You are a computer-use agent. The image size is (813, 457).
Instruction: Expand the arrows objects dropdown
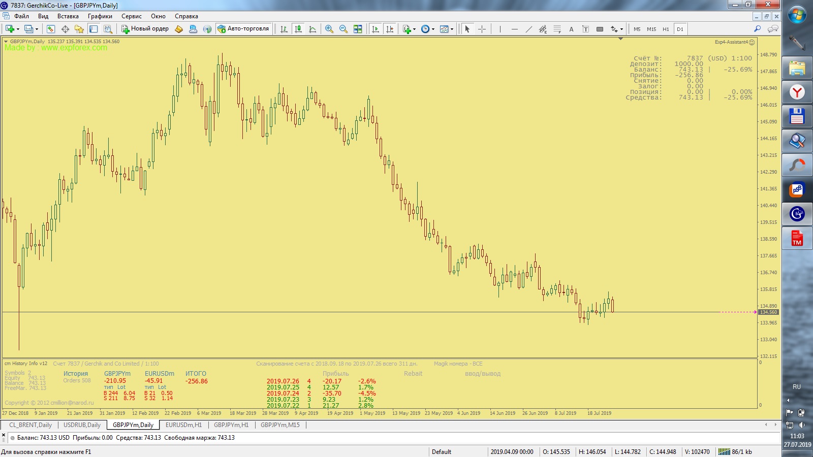621,29
